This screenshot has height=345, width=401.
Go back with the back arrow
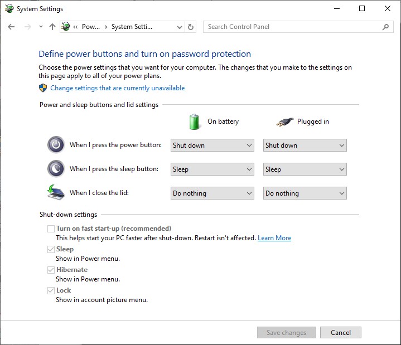11,27
